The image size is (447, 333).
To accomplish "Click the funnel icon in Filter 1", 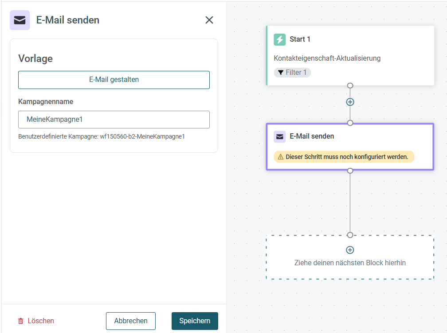I will 281,73.
